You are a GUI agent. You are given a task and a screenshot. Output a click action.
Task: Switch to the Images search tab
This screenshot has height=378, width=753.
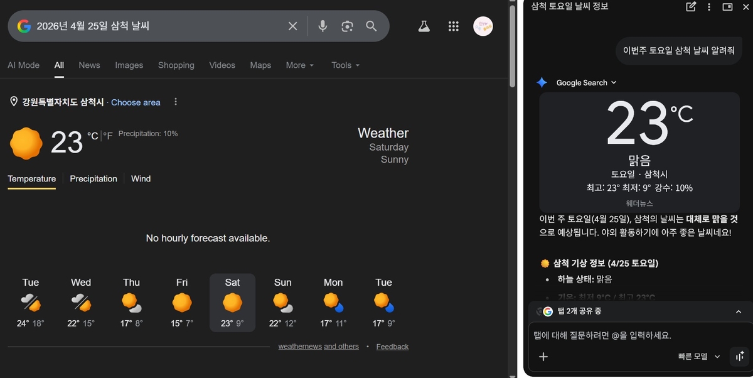coord(129,65)
